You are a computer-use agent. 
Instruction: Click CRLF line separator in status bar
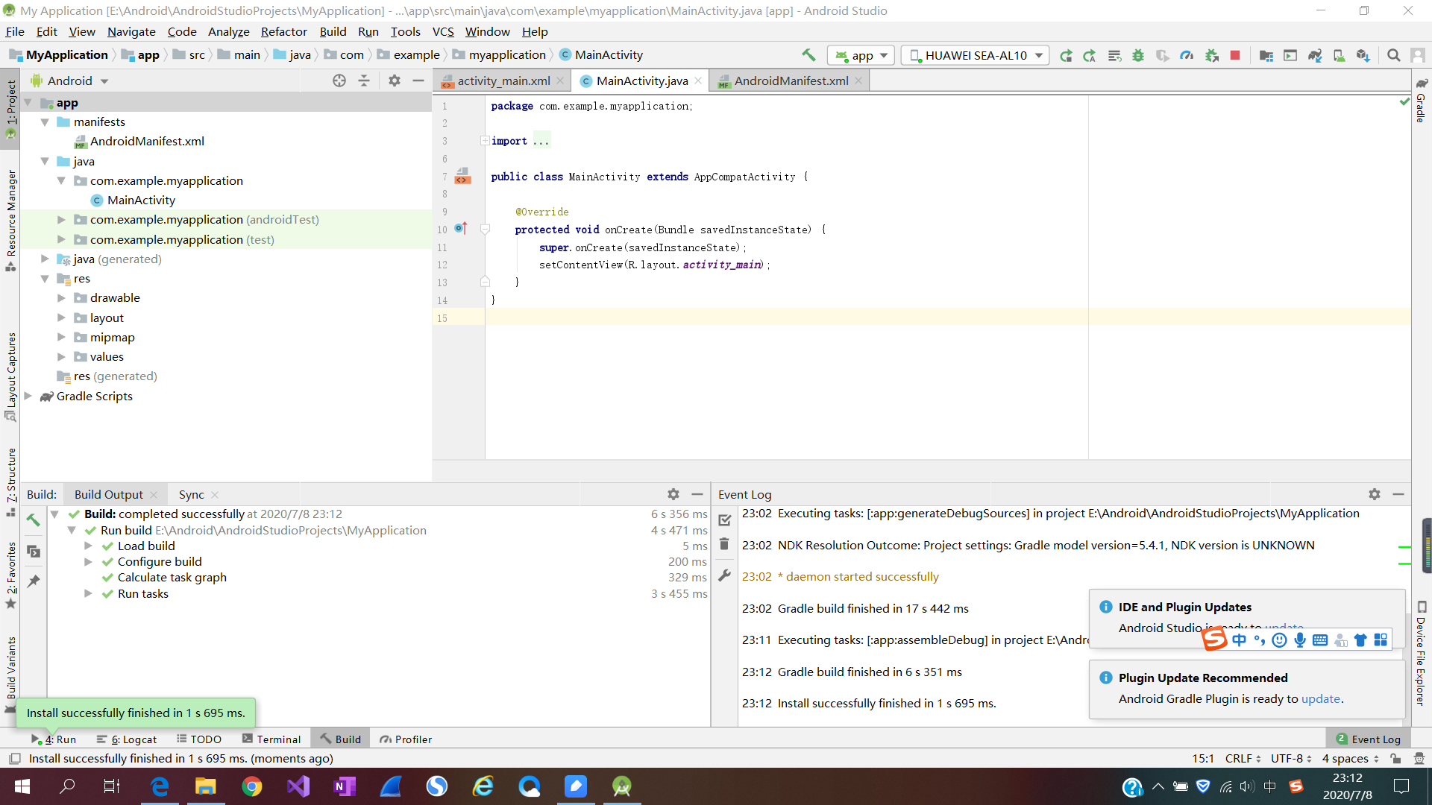(1243, 758)
